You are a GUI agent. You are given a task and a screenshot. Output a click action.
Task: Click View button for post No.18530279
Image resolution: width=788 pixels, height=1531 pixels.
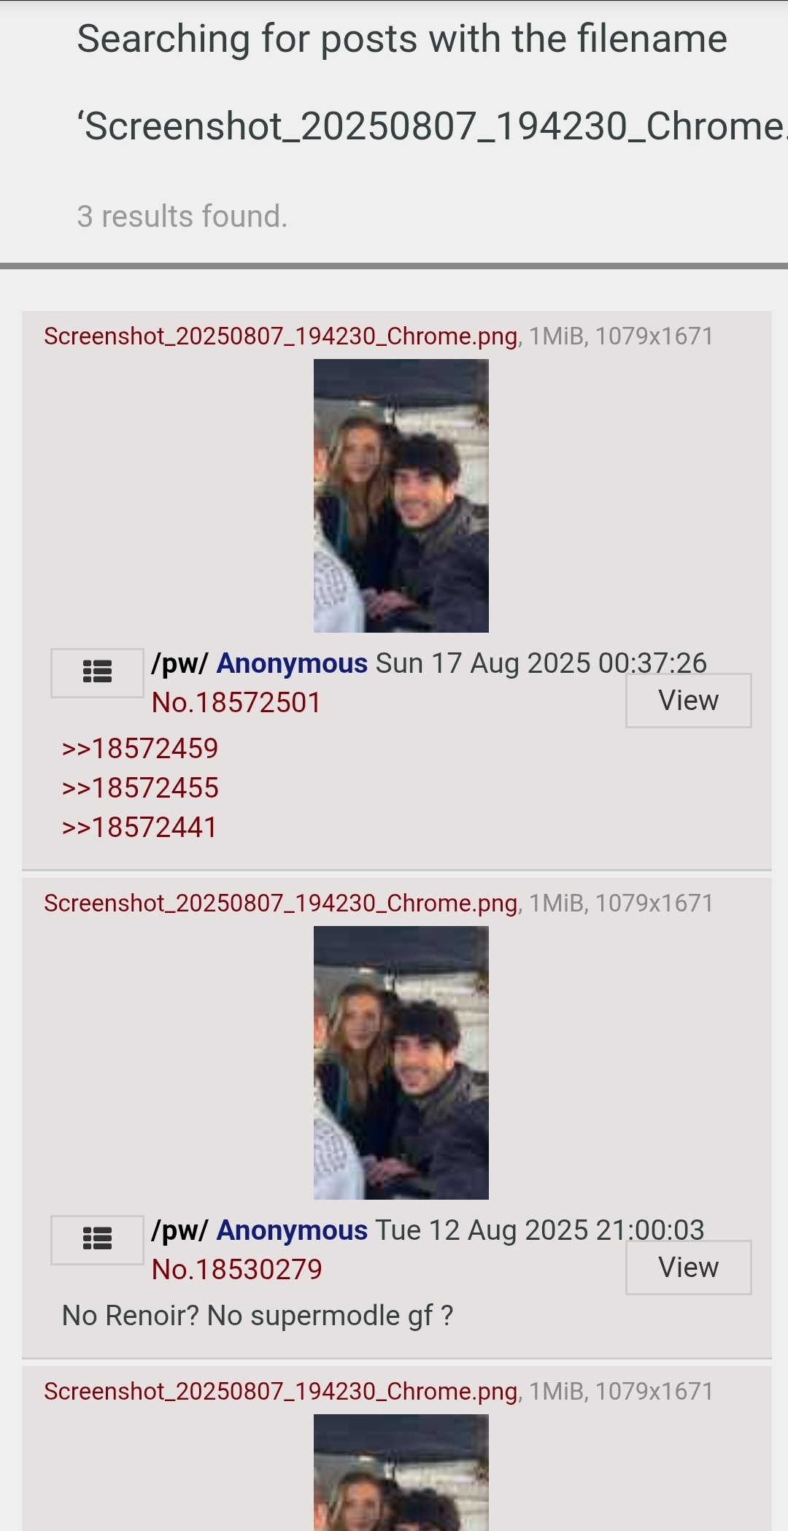pos(688,1268)
